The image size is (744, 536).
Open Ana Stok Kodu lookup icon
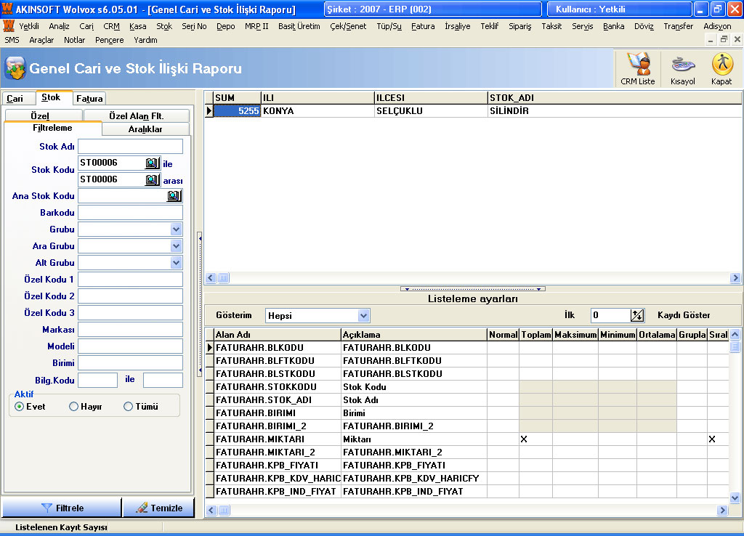point(174,196)
